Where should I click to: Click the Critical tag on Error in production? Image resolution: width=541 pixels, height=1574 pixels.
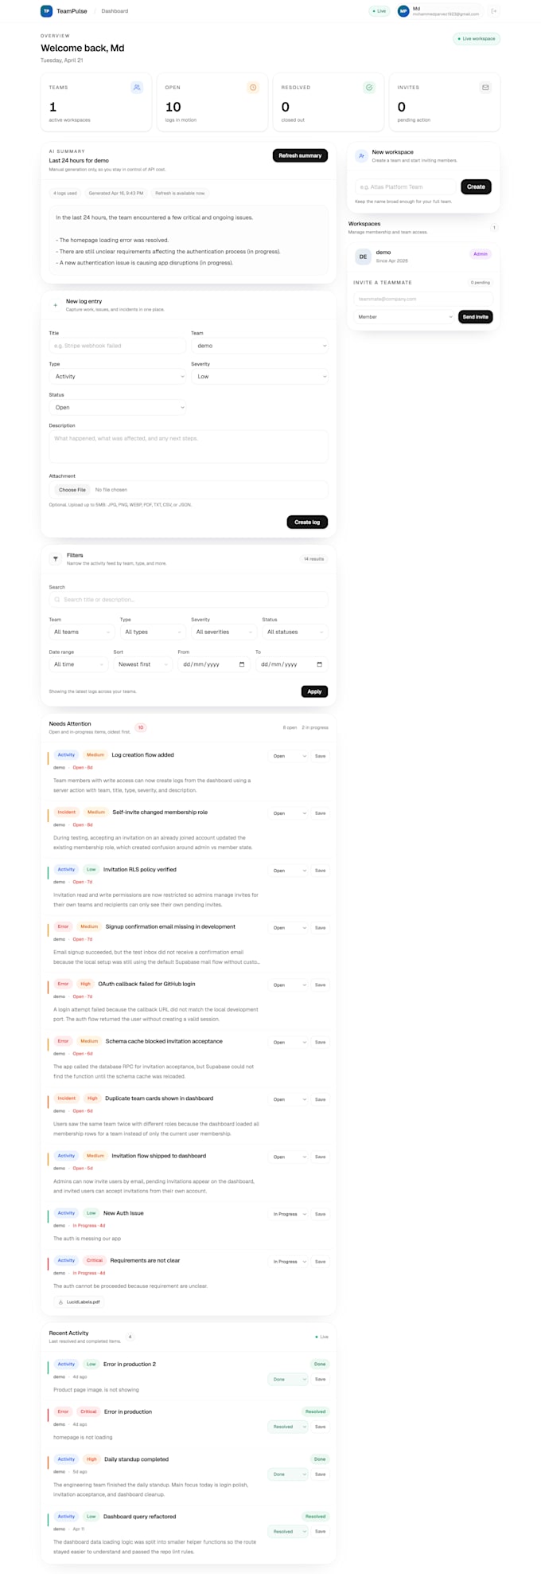(x=88, y=1412)
